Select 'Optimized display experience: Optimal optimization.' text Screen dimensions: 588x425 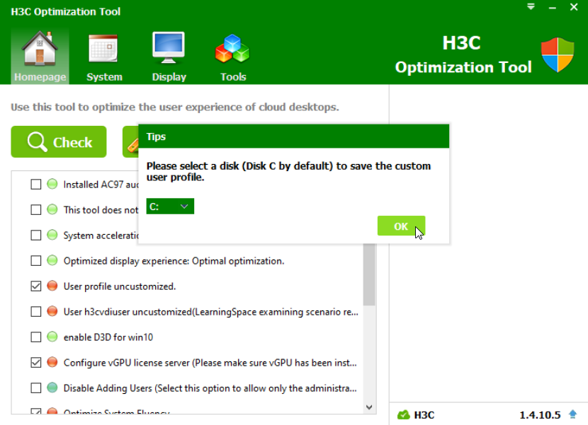174,261
